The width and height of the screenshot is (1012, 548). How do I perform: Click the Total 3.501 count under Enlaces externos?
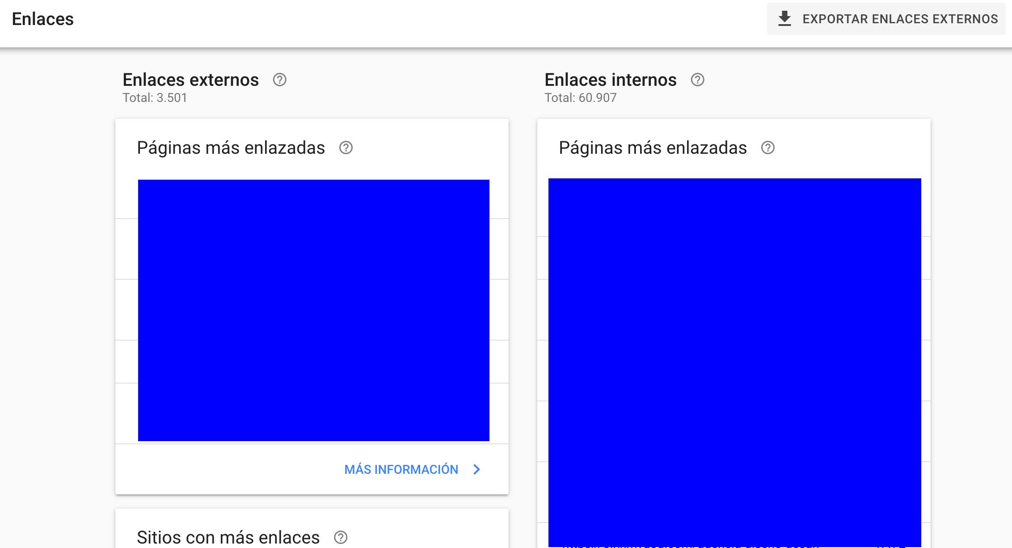[155, 98]
